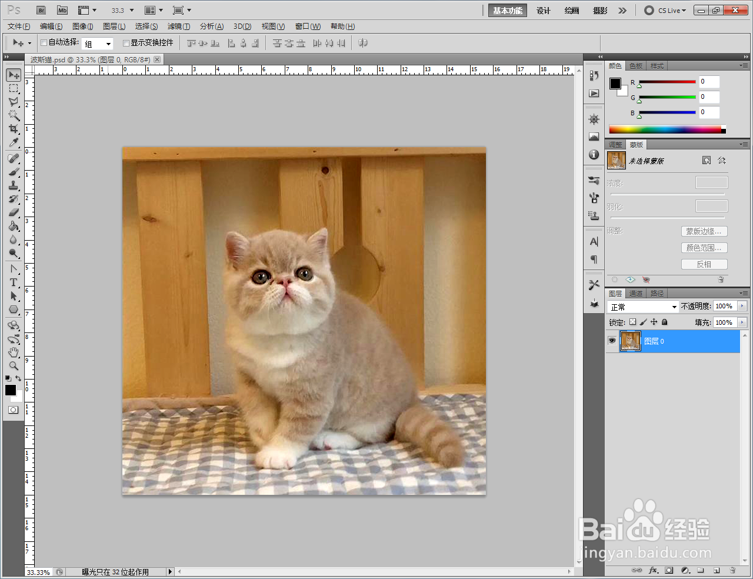Switch to the 通道 tab
Image resolution: width=753 pixels, height=579 pixels.
tap(636, 294)
